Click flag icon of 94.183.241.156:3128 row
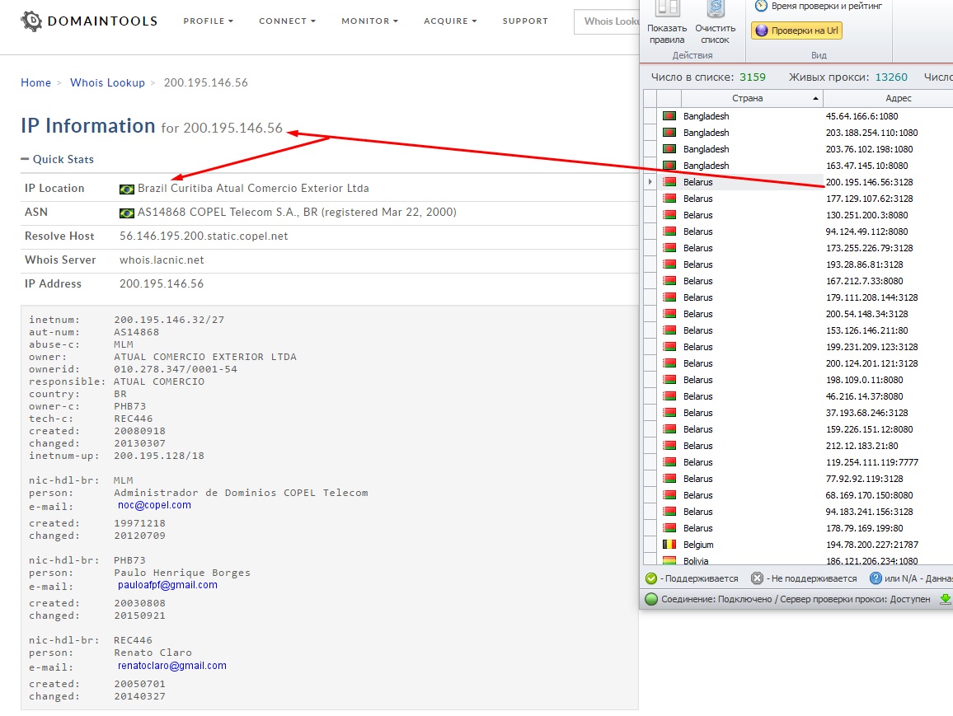Screen dimensions: 953x716 click(x=669, y=512)
